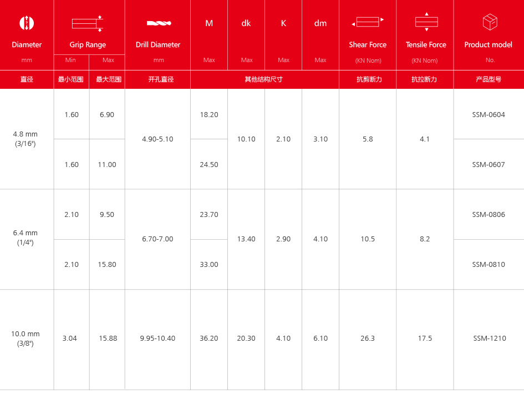Viewport: 524px width, 394px height.
Task: Choose the SSM-1210 product model
Action: pyautogui.click(x=489, y=339)
